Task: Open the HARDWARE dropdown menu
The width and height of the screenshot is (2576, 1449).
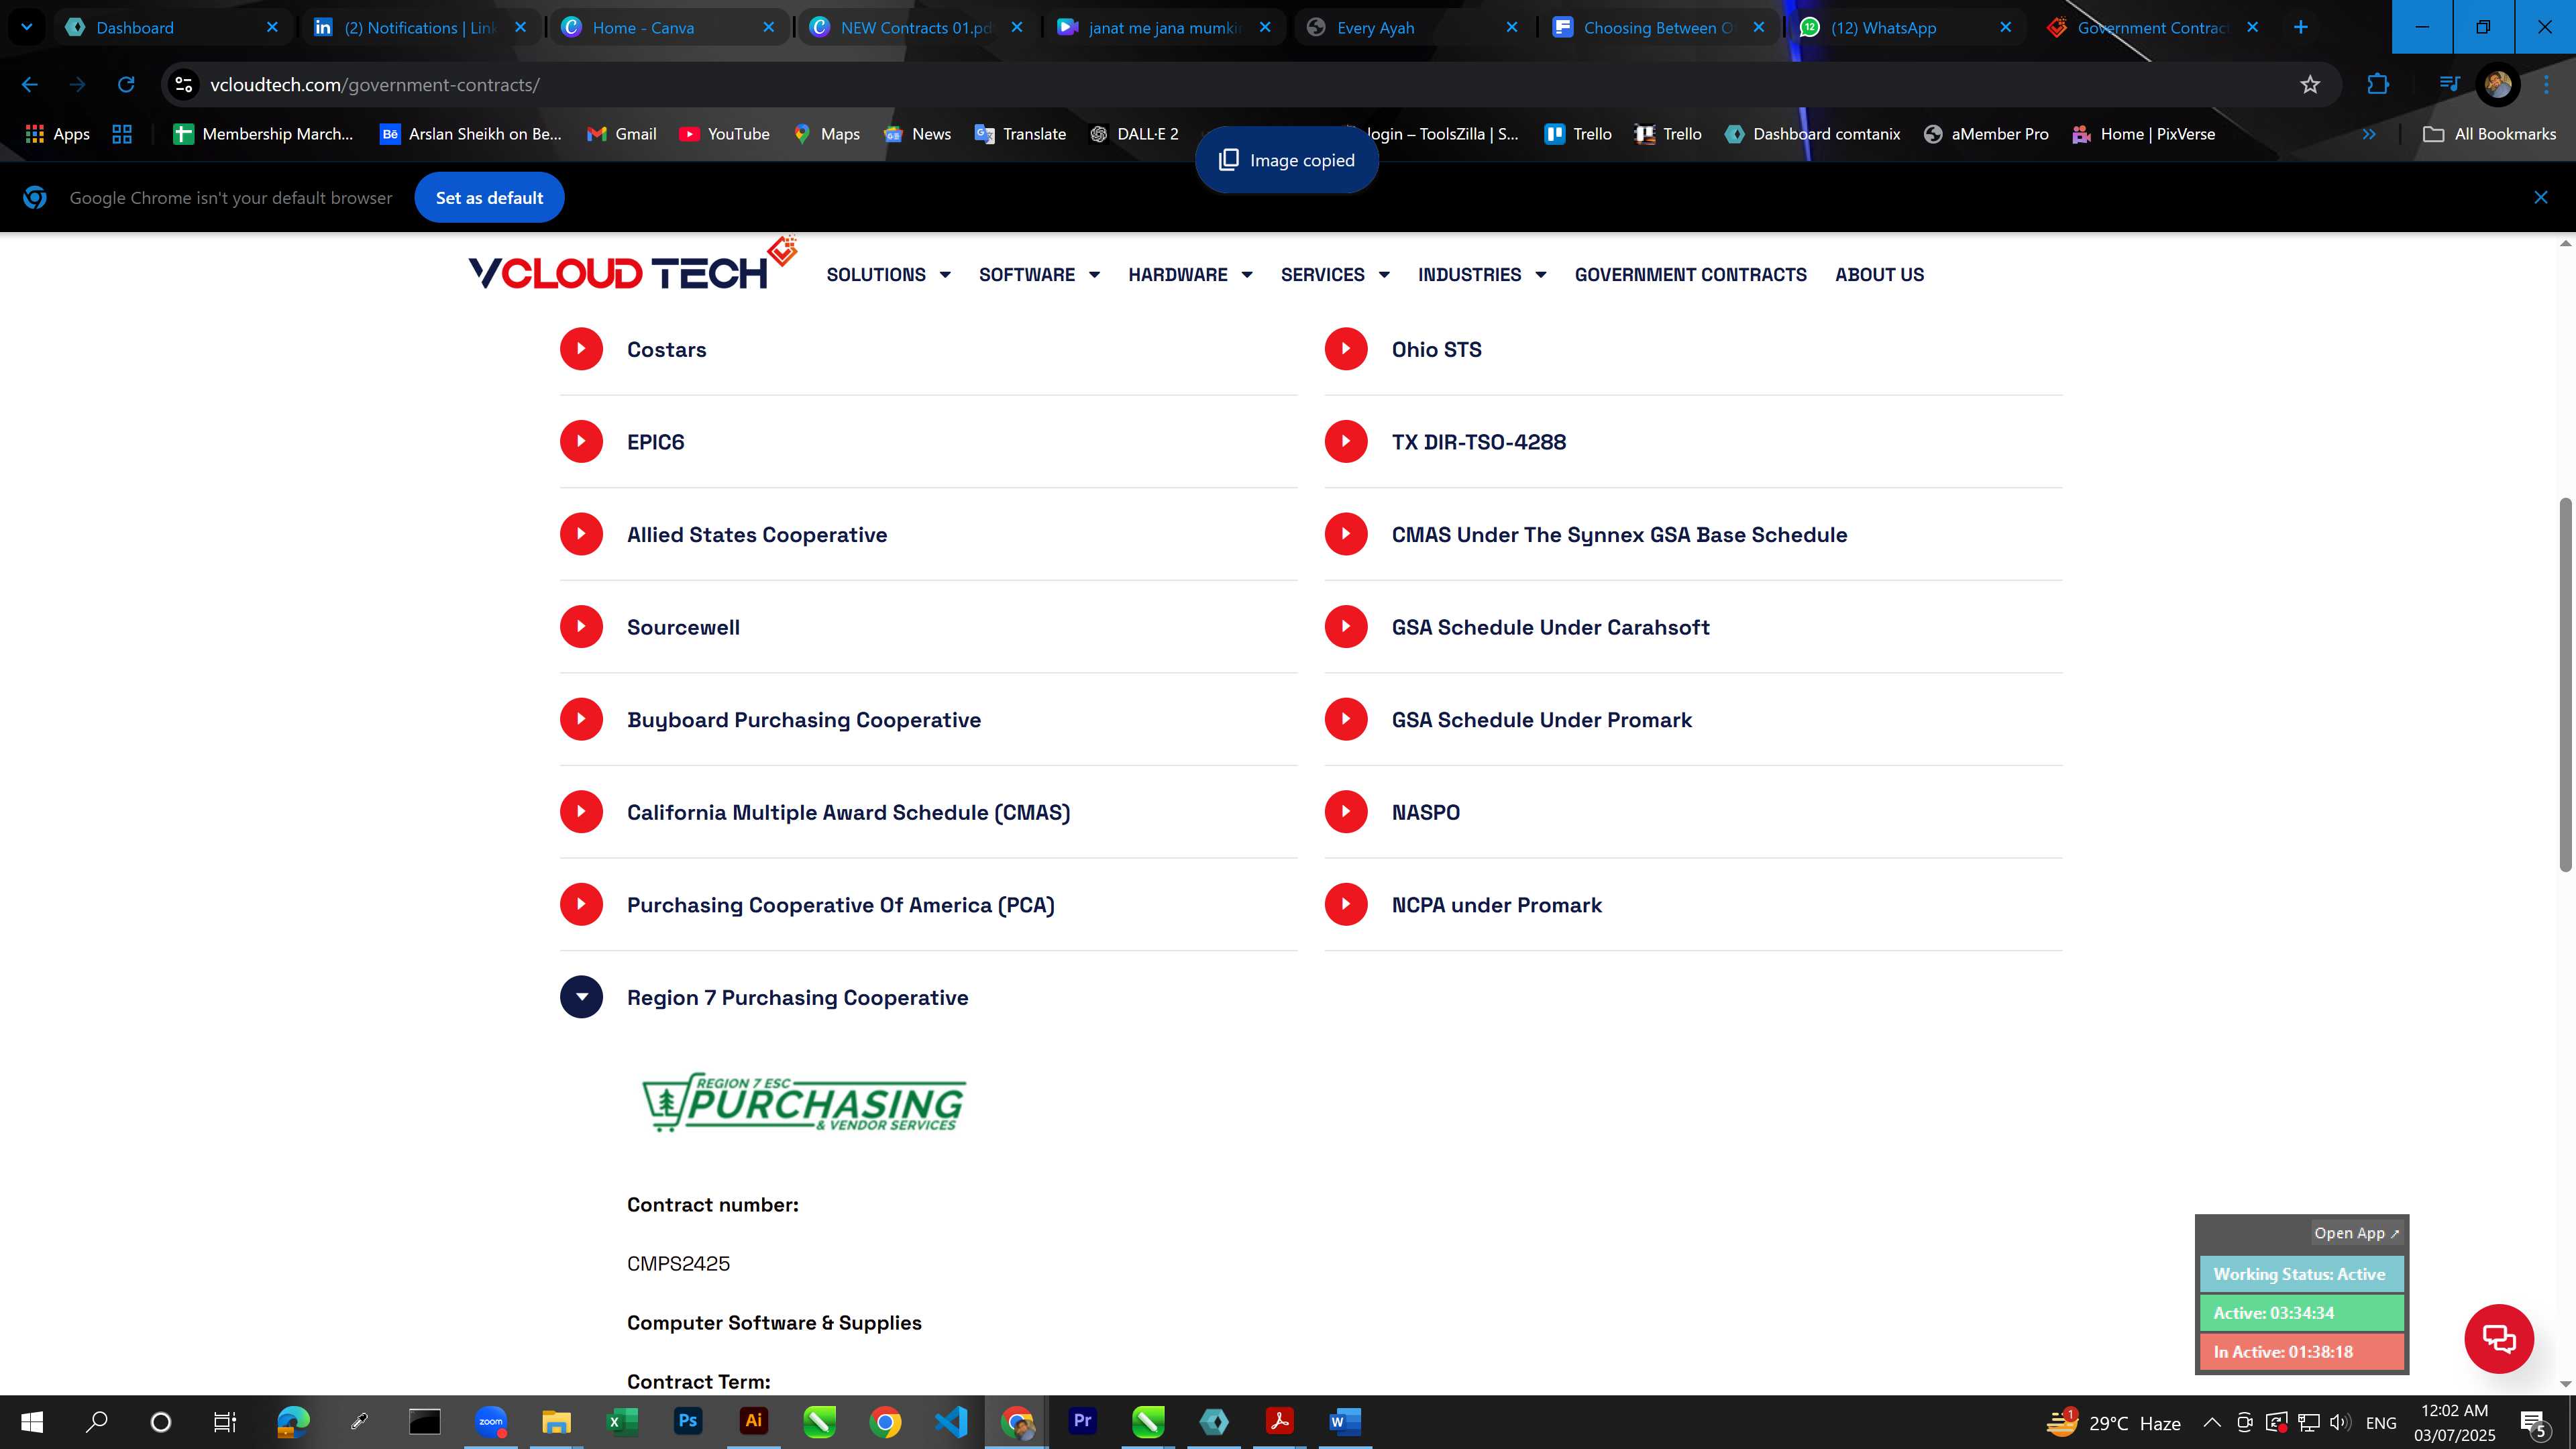Action: click(x=1190, y=275)
